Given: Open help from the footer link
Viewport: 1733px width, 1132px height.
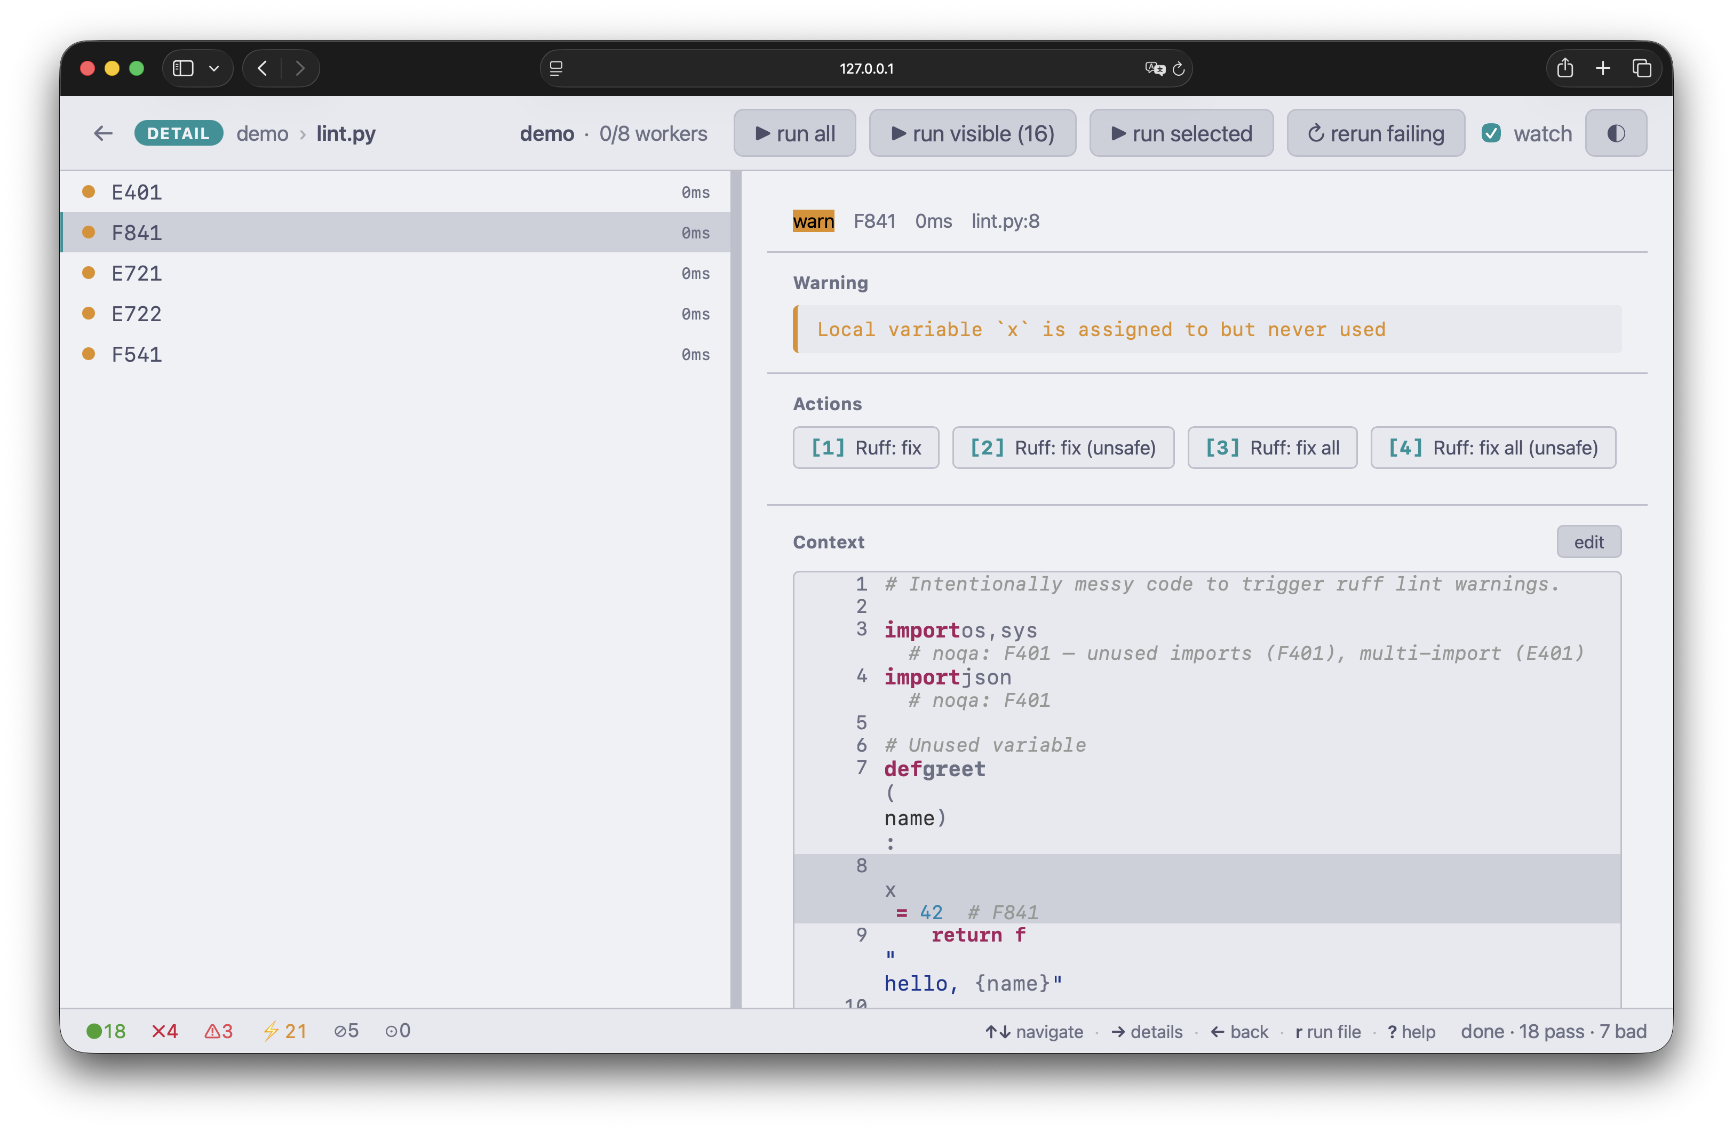Looking at the screenshot, I should click(1411, 1032).
